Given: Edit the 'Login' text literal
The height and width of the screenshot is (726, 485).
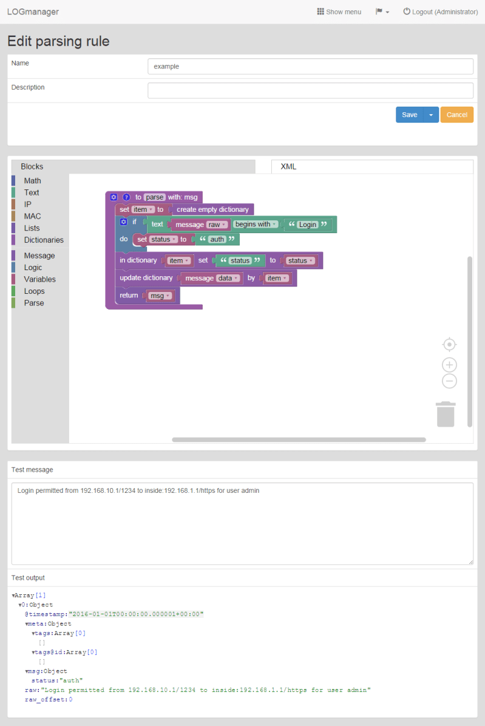Looking at the screenshot, I should pos(308,225).
